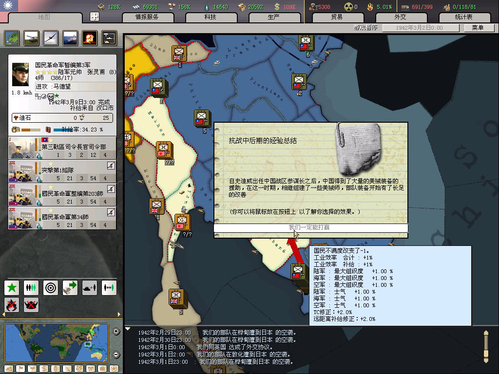
Task: Click the brigade icon on the 整編第203師 row
Action: click(x=111, y=188)
